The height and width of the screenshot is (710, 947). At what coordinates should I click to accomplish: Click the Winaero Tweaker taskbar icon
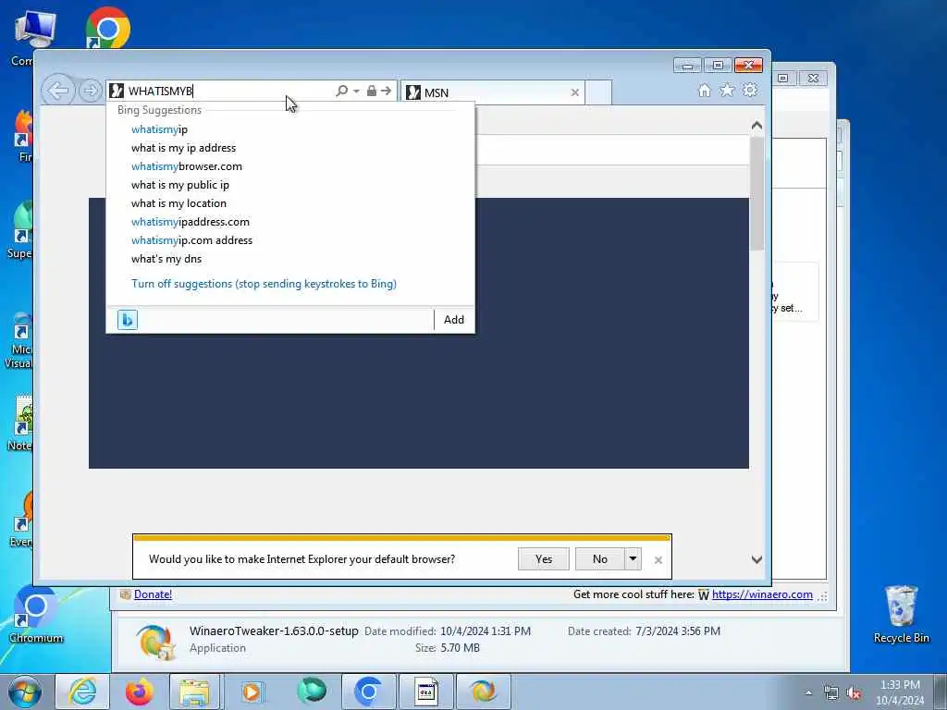(483, 692)
